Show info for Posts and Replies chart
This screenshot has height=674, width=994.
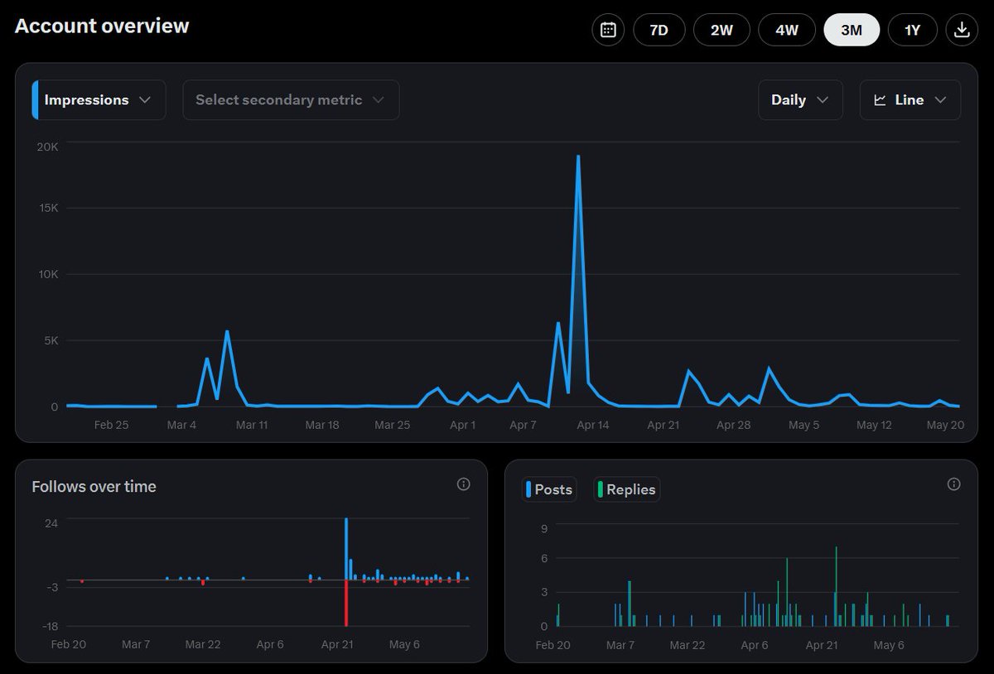pyautogui.click(x=954, y=484)
